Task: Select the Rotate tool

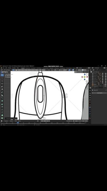Action: point(2,84)
